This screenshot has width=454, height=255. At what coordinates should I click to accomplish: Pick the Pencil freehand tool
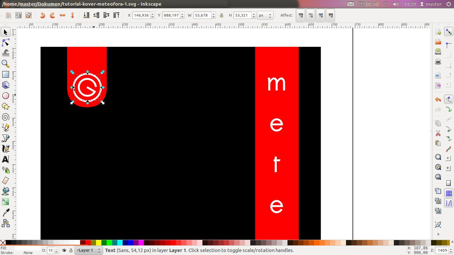(5, 127)
